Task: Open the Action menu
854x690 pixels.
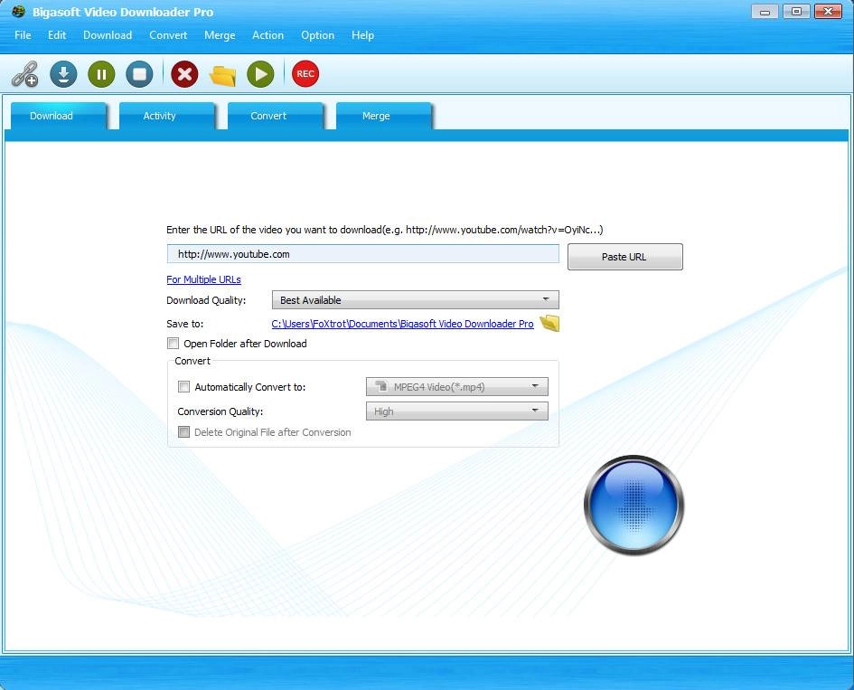Action: tap(267, 35)
